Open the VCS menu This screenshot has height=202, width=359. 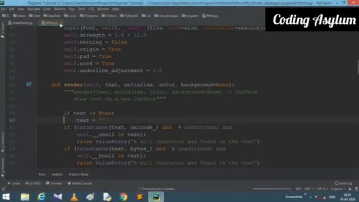[x=91, y=9]
